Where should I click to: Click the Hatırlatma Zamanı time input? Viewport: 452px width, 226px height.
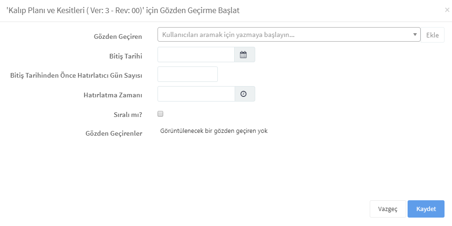(x=196, y=94)
